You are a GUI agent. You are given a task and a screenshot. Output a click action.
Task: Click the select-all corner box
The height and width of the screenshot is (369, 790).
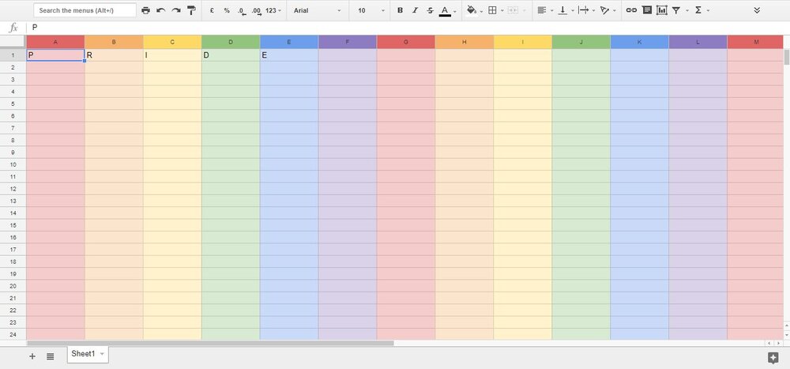click(13, 42)
